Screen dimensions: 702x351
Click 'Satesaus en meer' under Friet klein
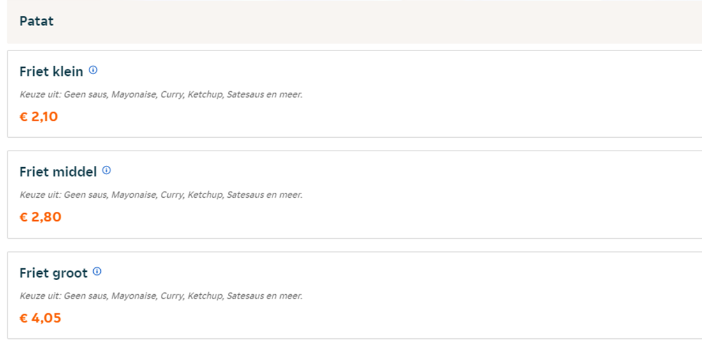click(264, 95)
